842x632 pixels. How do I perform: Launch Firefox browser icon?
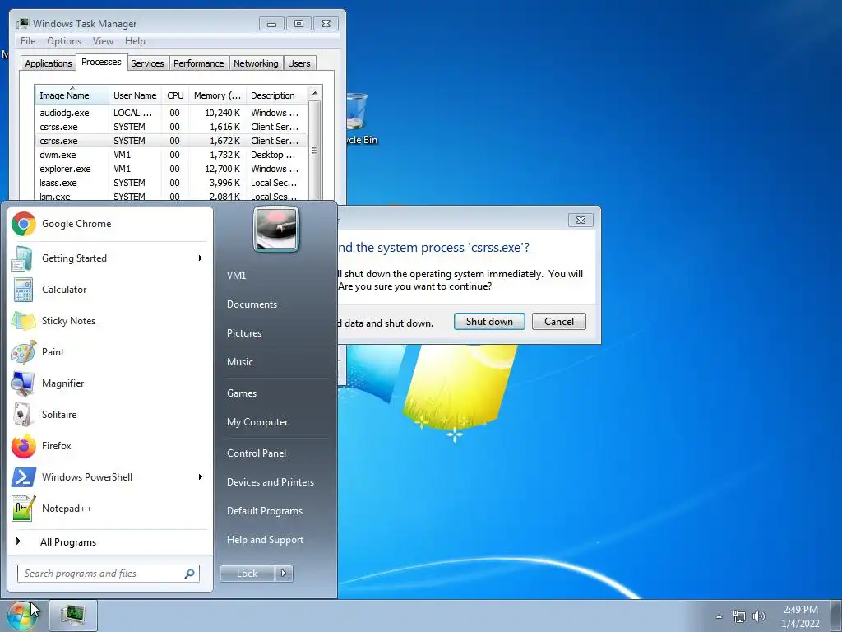24,446
